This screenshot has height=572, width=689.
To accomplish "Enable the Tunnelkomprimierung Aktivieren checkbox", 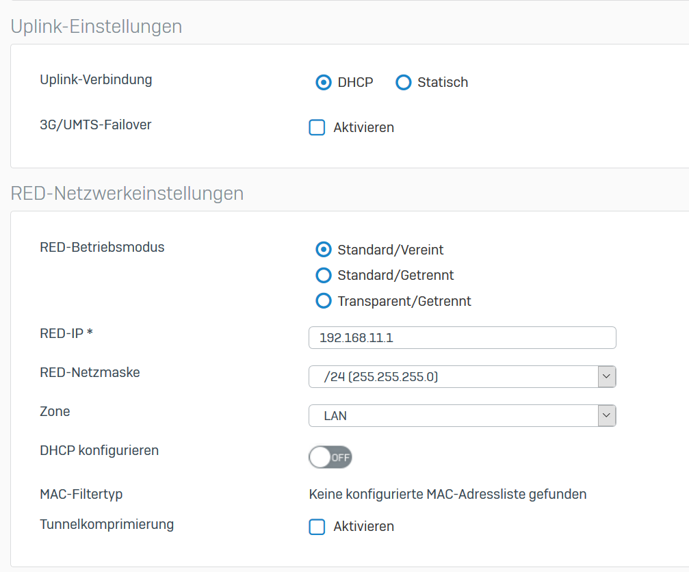I will click(317, 527).
